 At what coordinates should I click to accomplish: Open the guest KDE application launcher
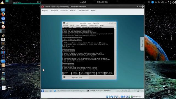[x=43, y=91]
